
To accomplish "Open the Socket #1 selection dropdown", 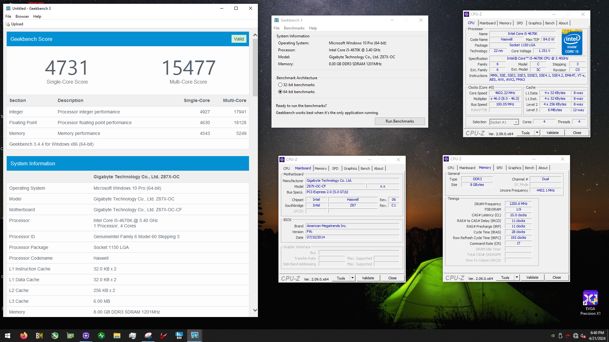I will [x=516, y=122].
